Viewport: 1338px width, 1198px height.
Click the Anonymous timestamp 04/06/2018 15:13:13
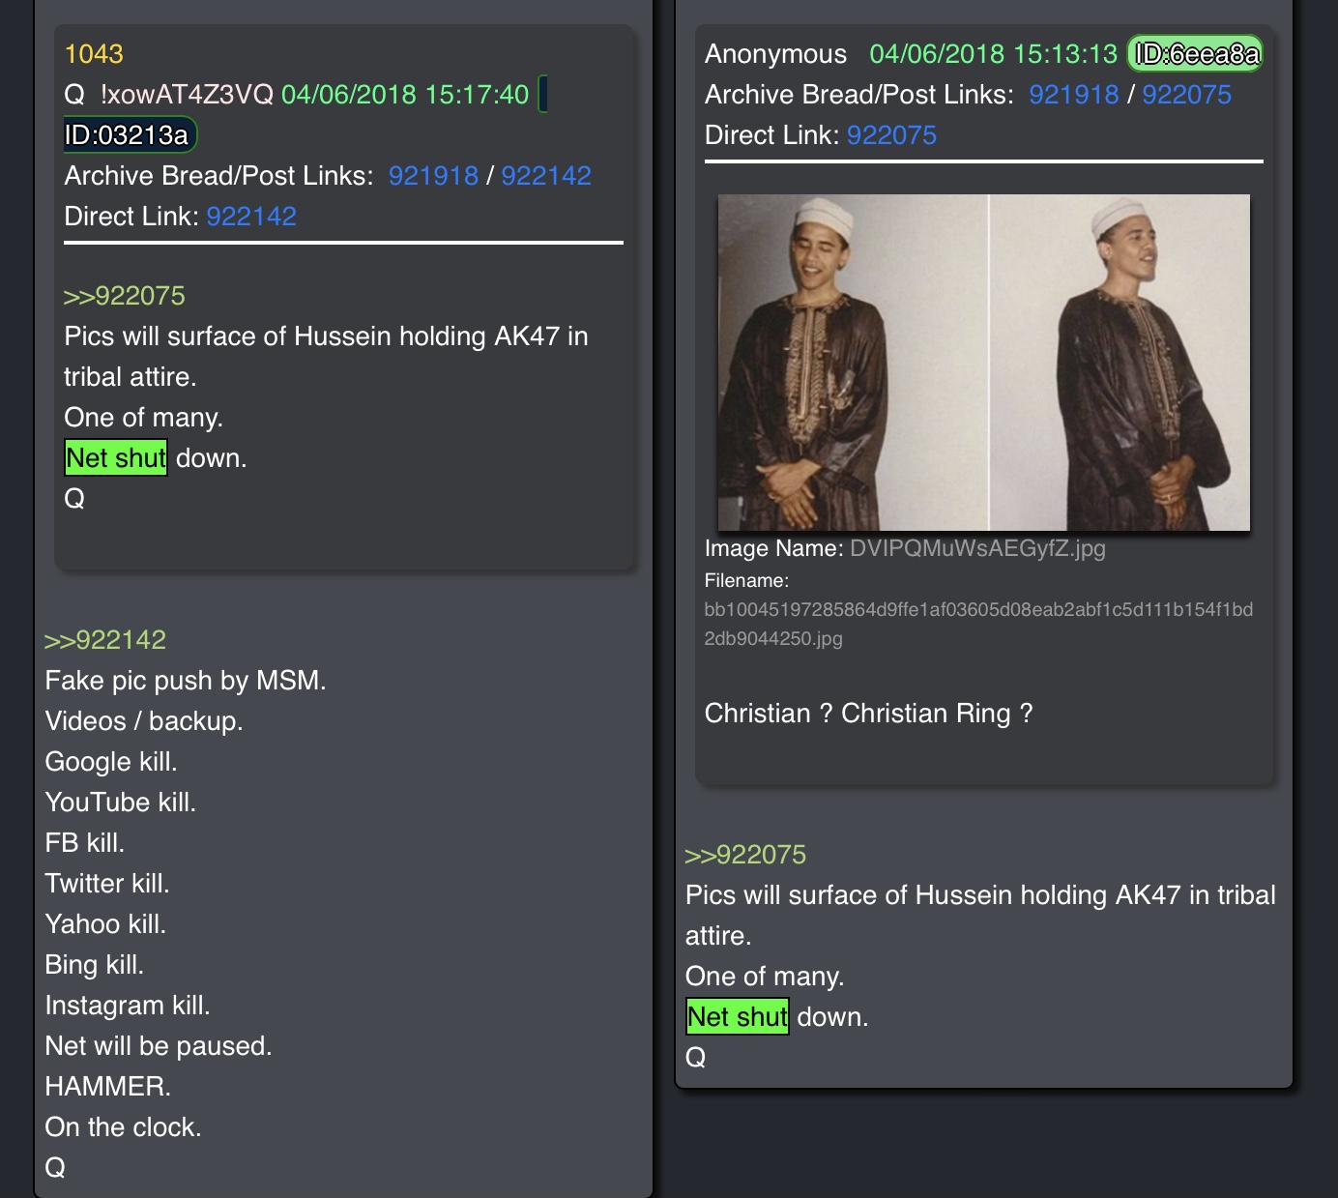(993, 54)
